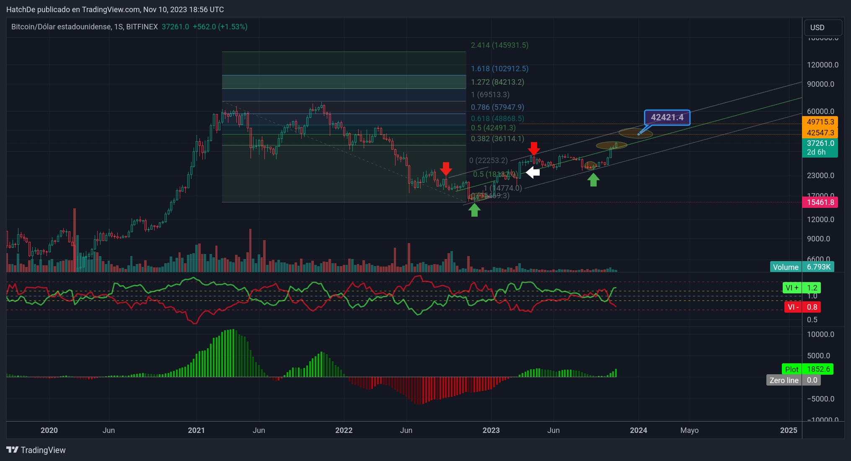This screenshot has width=851, height=461.
Task: Click the green 37261.0 current price tag
Action: pyautogui.click(x=820, y=143)
